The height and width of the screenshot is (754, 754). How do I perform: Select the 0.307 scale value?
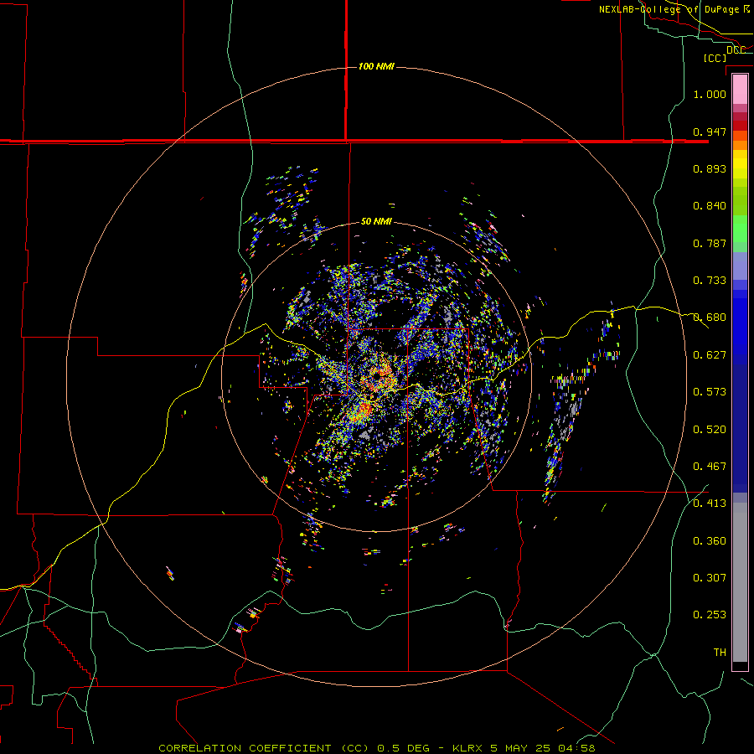(710, 578)
